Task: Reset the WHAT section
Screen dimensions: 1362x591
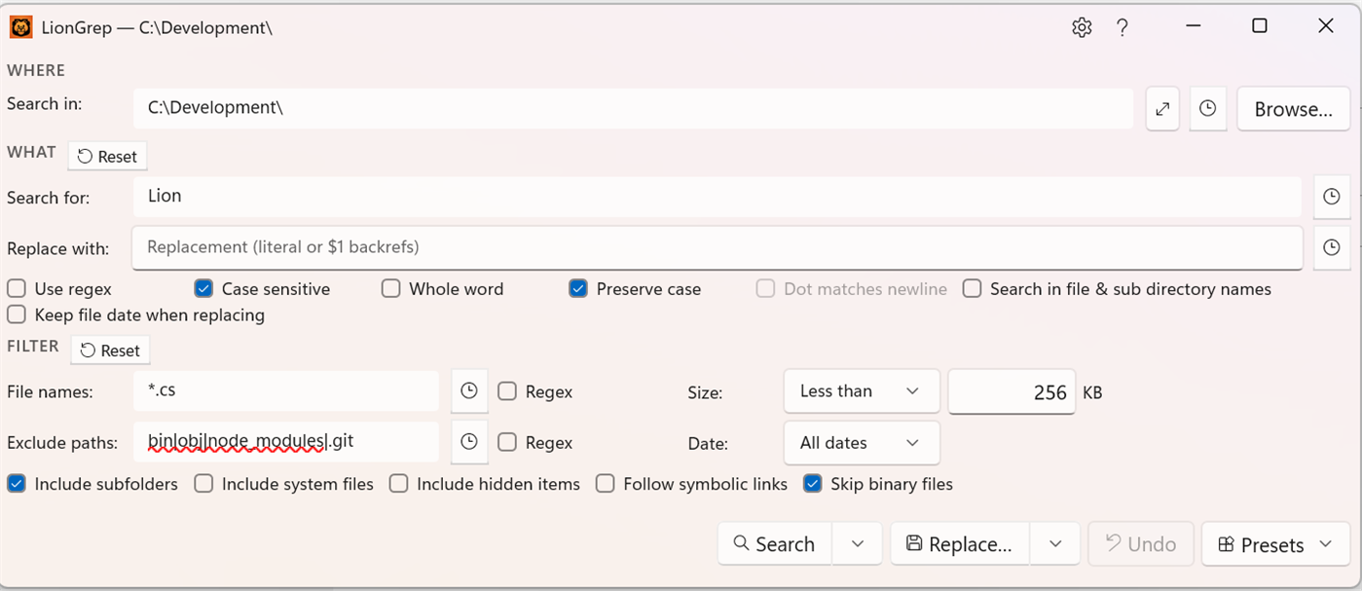Action: coord(107,156)
